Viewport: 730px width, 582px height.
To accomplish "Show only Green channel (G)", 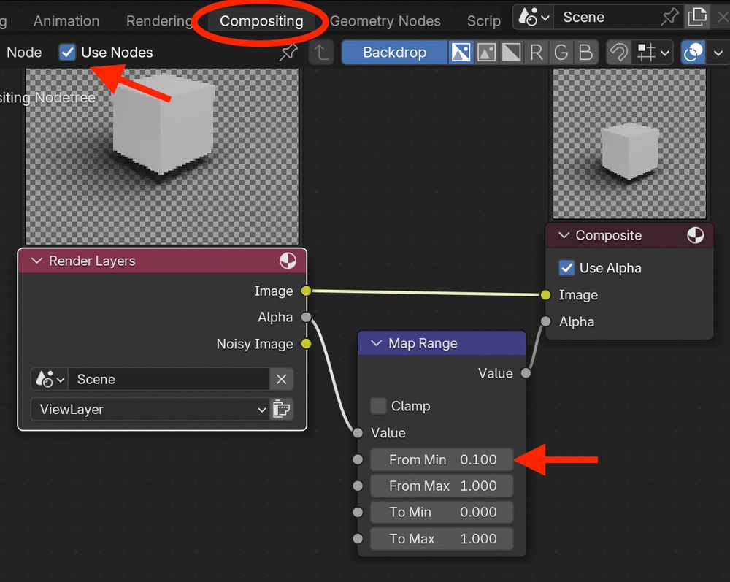I will 561,52.
